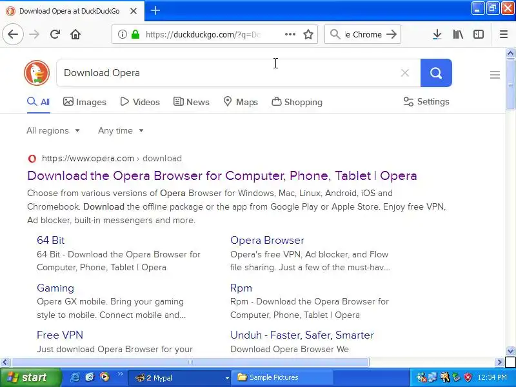Click the DuckDuckGo logo
Viewport: 516px width, 387px height.
click(37, 73)
